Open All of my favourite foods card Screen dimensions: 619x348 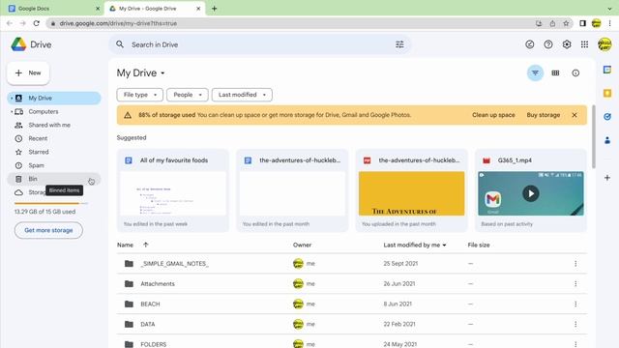(x=173, y=190)
